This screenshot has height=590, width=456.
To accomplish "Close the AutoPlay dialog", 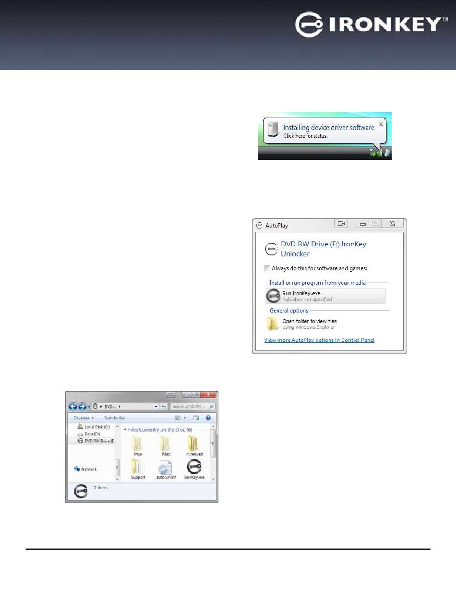I will (392, 223).
